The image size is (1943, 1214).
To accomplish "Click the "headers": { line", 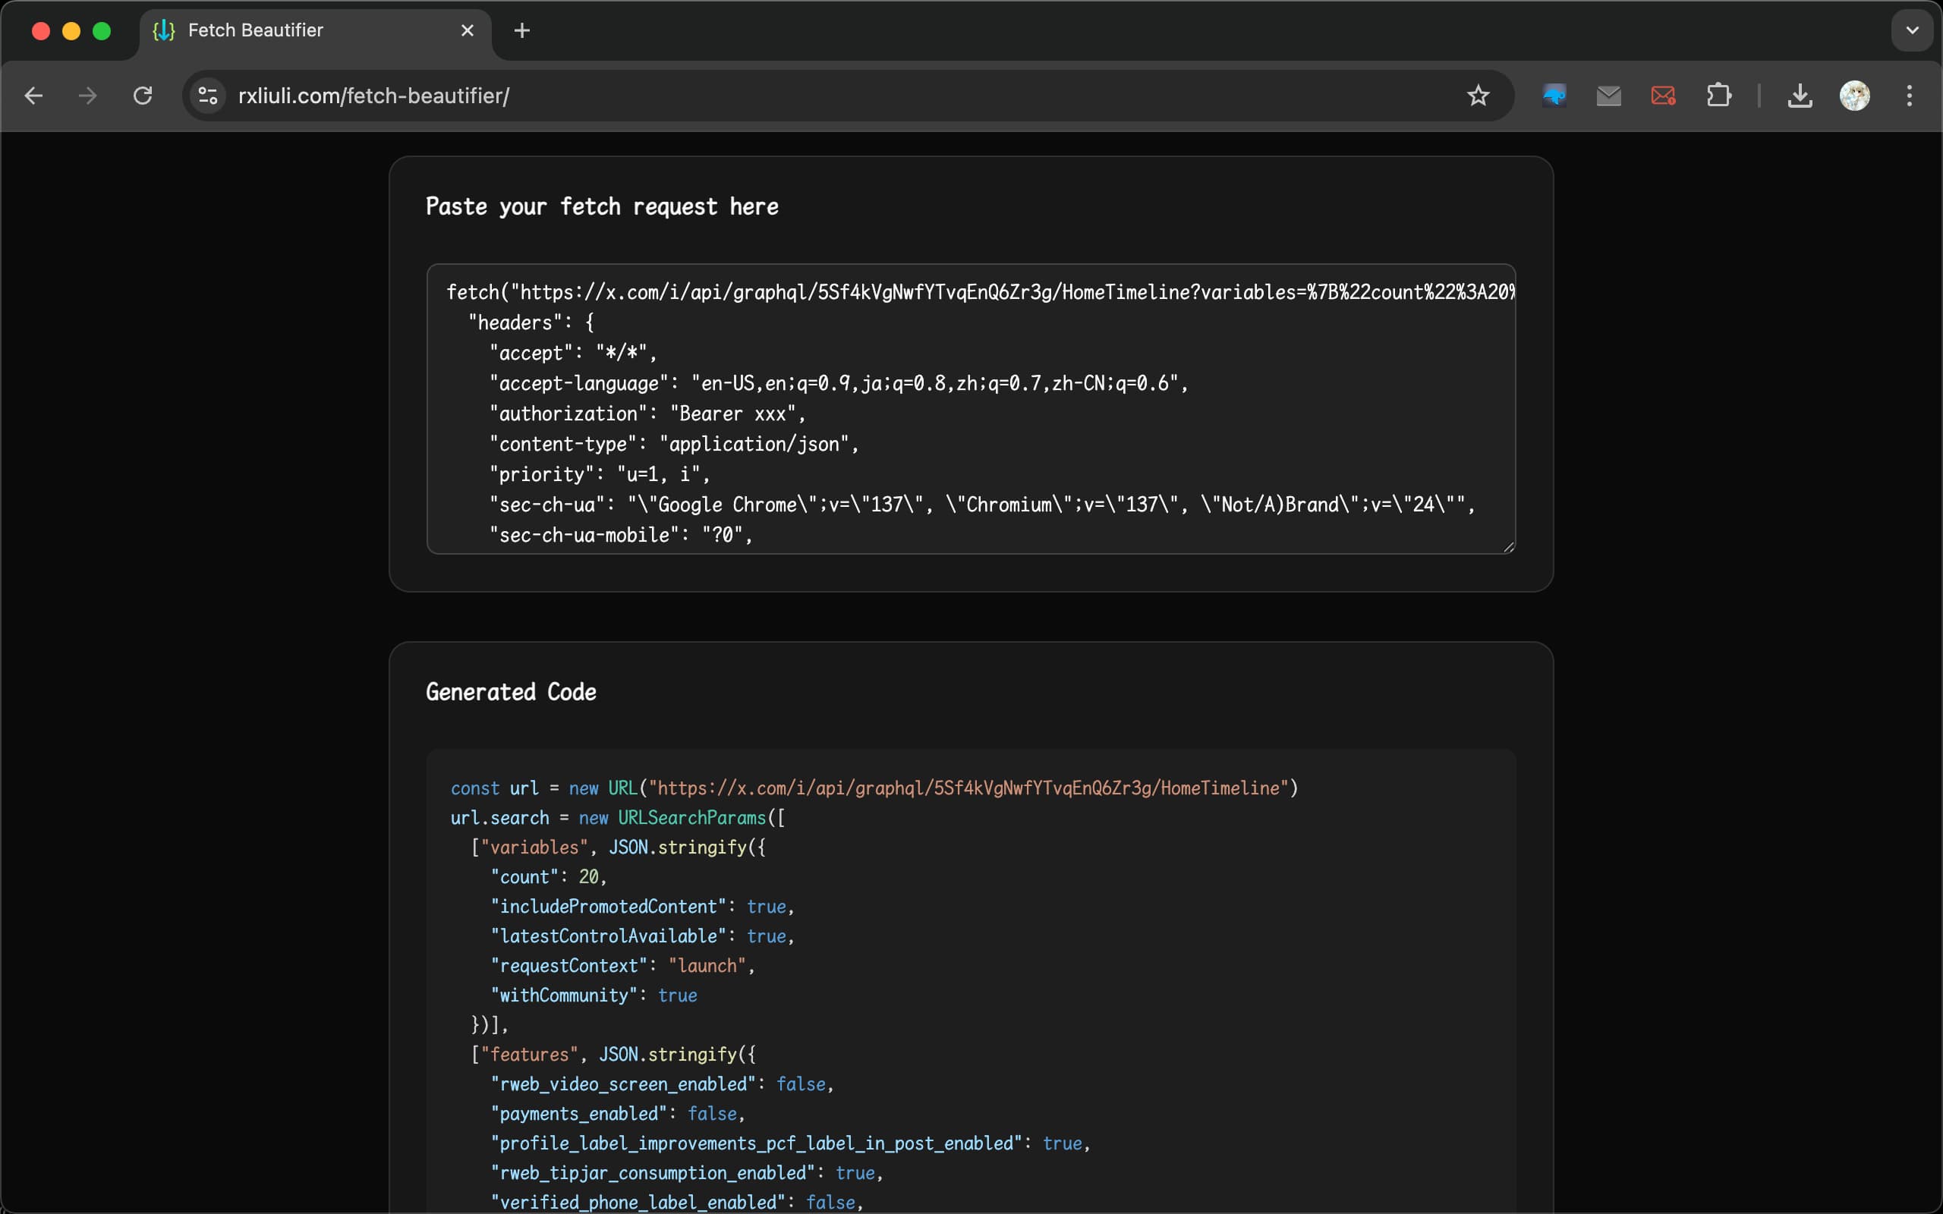I will pos(531,322).
